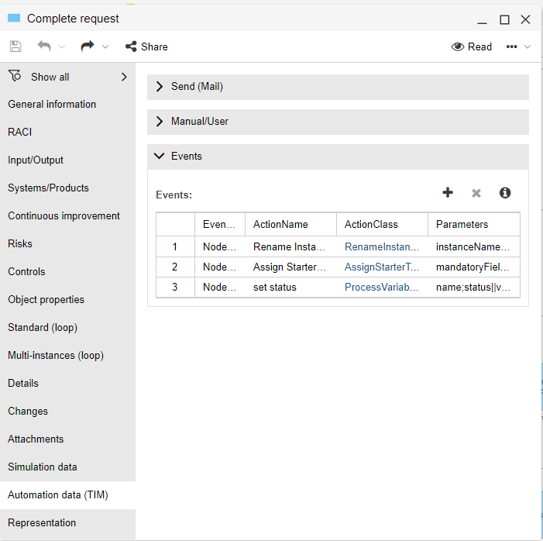
Task: Click the ActionClass column header
Action: point(383,224)
